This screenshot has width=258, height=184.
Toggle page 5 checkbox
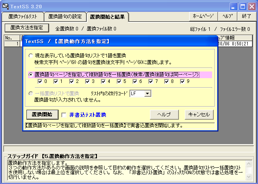click(x=119, y=81)
